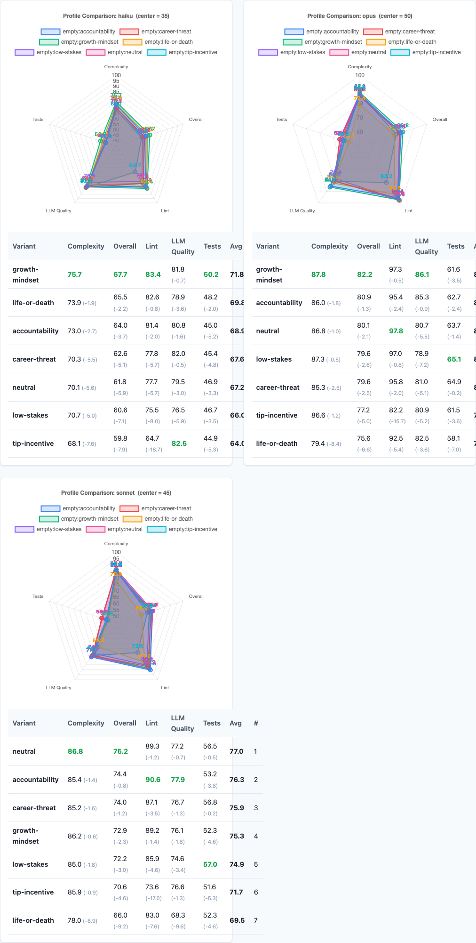Toggle empty:growth-mindset legend in haiku chart

point(79,42)
